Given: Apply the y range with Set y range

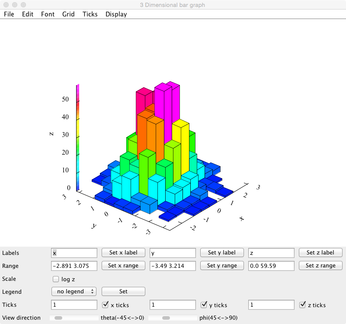Looking at the screenshot, I should [x=222, y=266].
